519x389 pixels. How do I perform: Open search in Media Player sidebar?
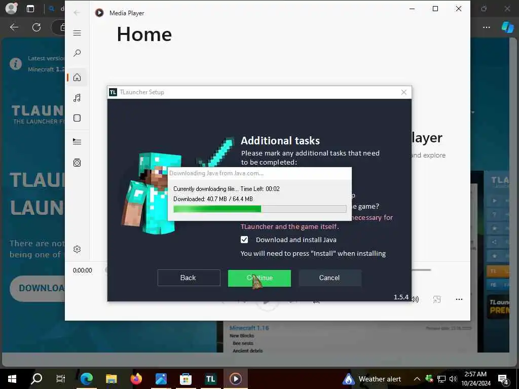coord(77,53)
